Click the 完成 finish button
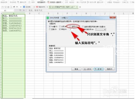Viewport: 135px width, 99px height. [x=110, y=69]
